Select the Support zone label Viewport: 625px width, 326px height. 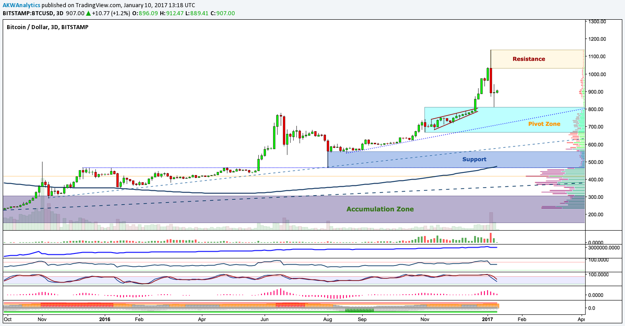474,159
